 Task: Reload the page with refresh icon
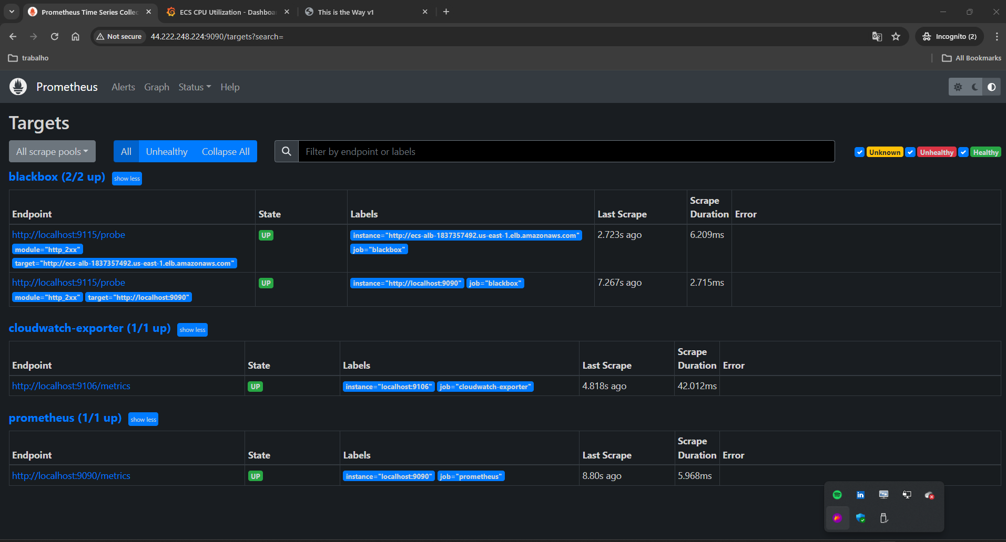click(55, 36)
